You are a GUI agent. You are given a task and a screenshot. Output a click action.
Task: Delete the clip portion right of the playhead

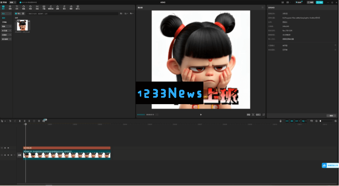[29, 121]
